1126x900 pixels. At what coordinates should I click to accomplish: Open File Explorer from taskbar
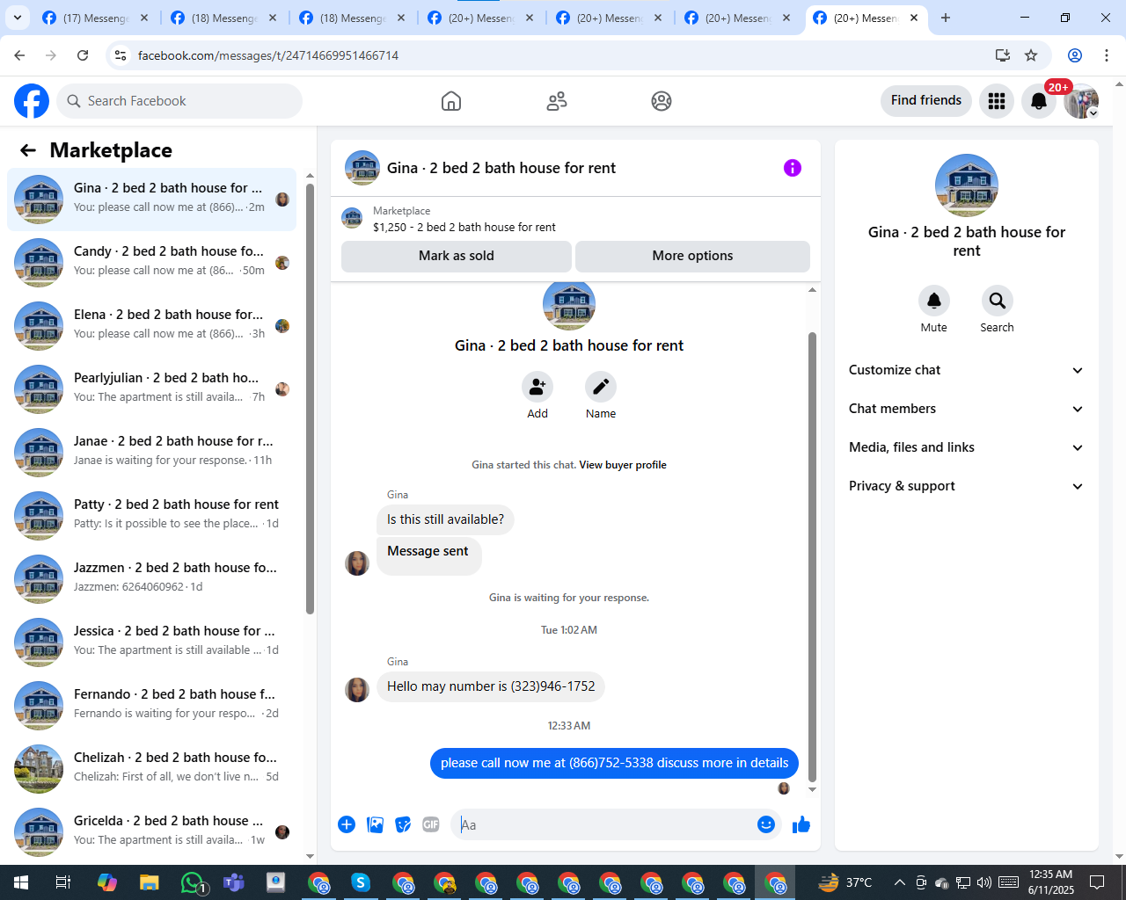[149, 882]
